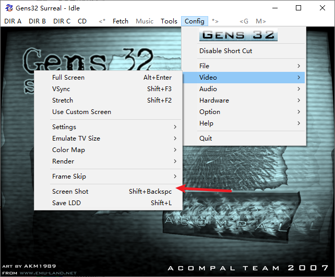
Task: Click the *> menu bar symbol
Action: pos(215,21)
